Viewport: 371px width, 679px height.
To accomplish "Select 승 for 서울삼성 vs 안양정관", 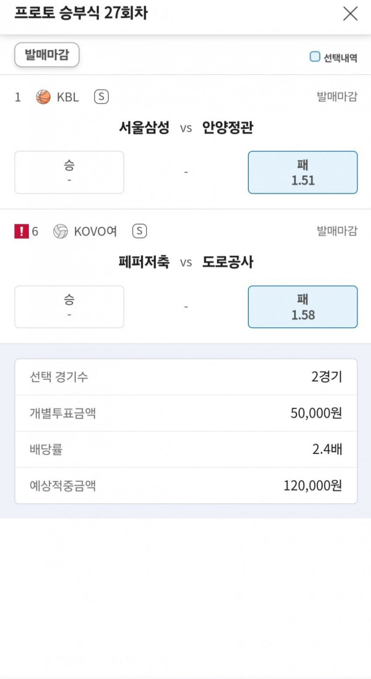I will [x=69, y=172].
